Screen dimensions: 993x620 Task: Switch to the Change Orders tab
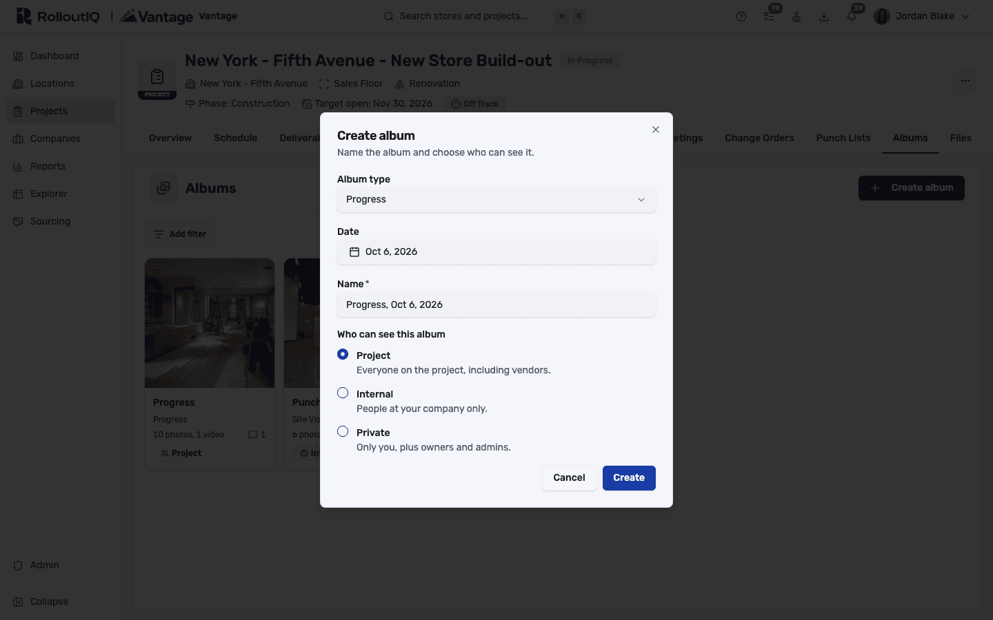pos(759,138)
